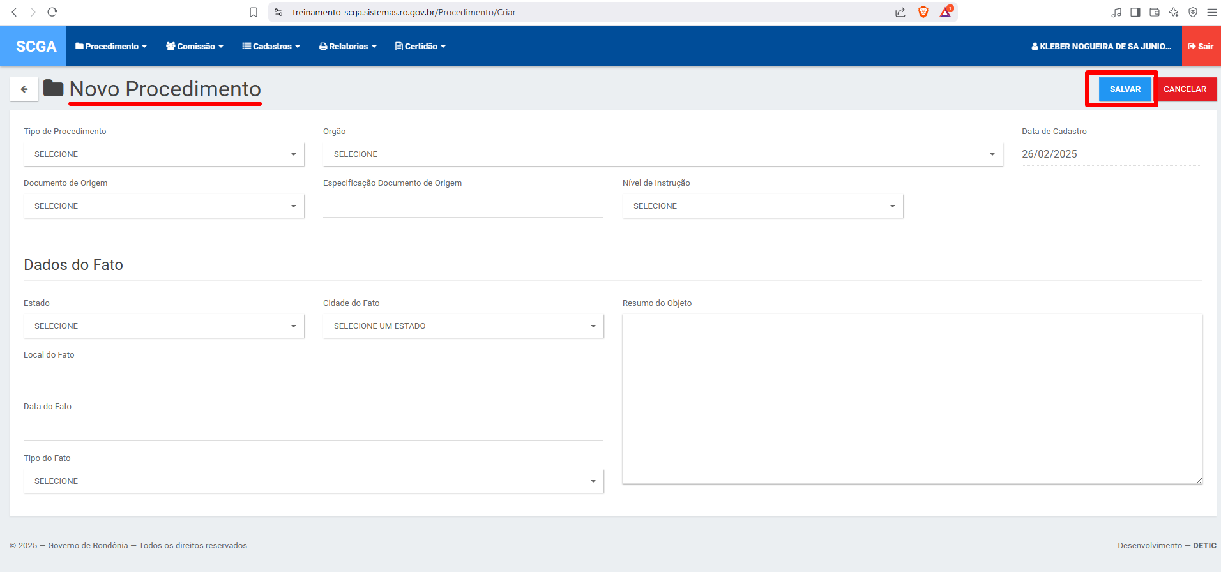The height and width of the screenshot is (572, 1221).
Task: Click the back arrow button beside Novo Procedimento
Action: [24, 89]
